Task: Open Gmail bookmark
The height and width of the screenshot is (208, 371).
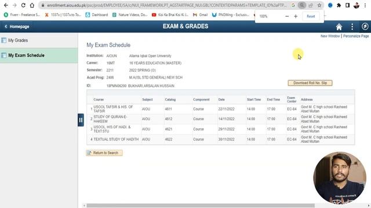Action: 200,14
